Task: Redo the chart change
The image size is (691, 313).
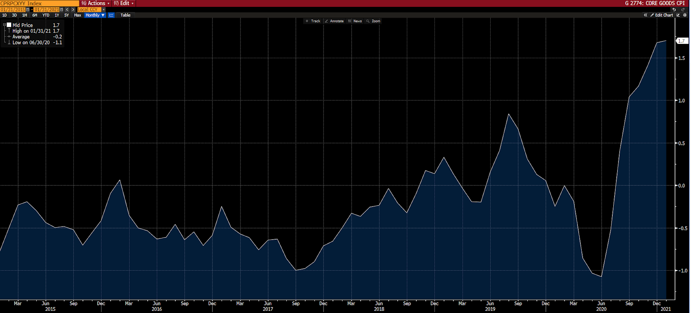Action: pyautogui.click(x=683, y=9)
